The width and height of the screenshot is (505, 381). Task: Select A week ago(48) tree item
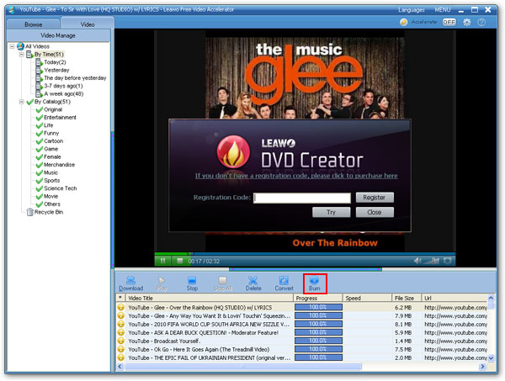64,93
